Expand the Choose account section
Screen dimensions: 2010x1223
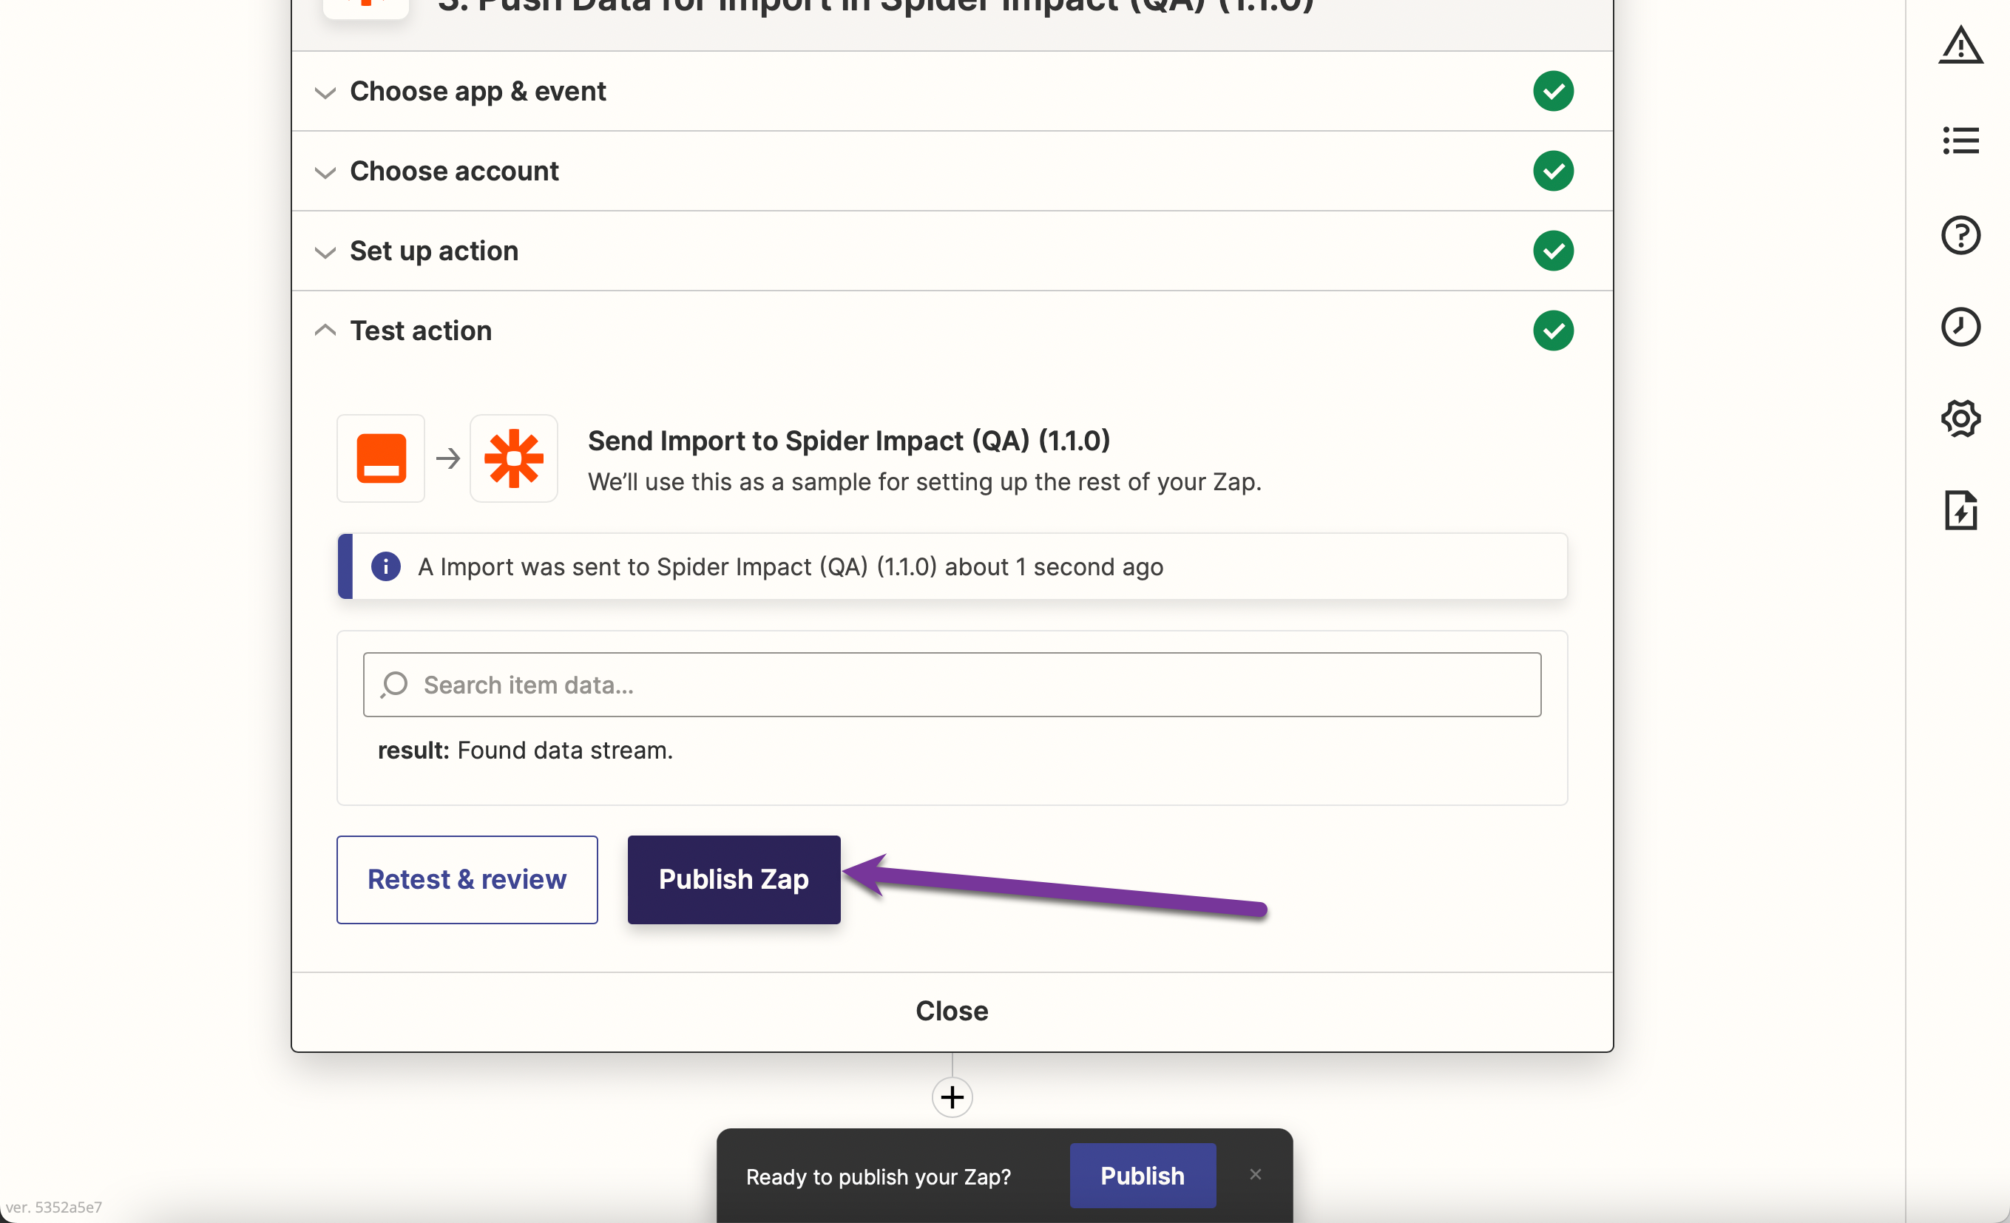325,172
